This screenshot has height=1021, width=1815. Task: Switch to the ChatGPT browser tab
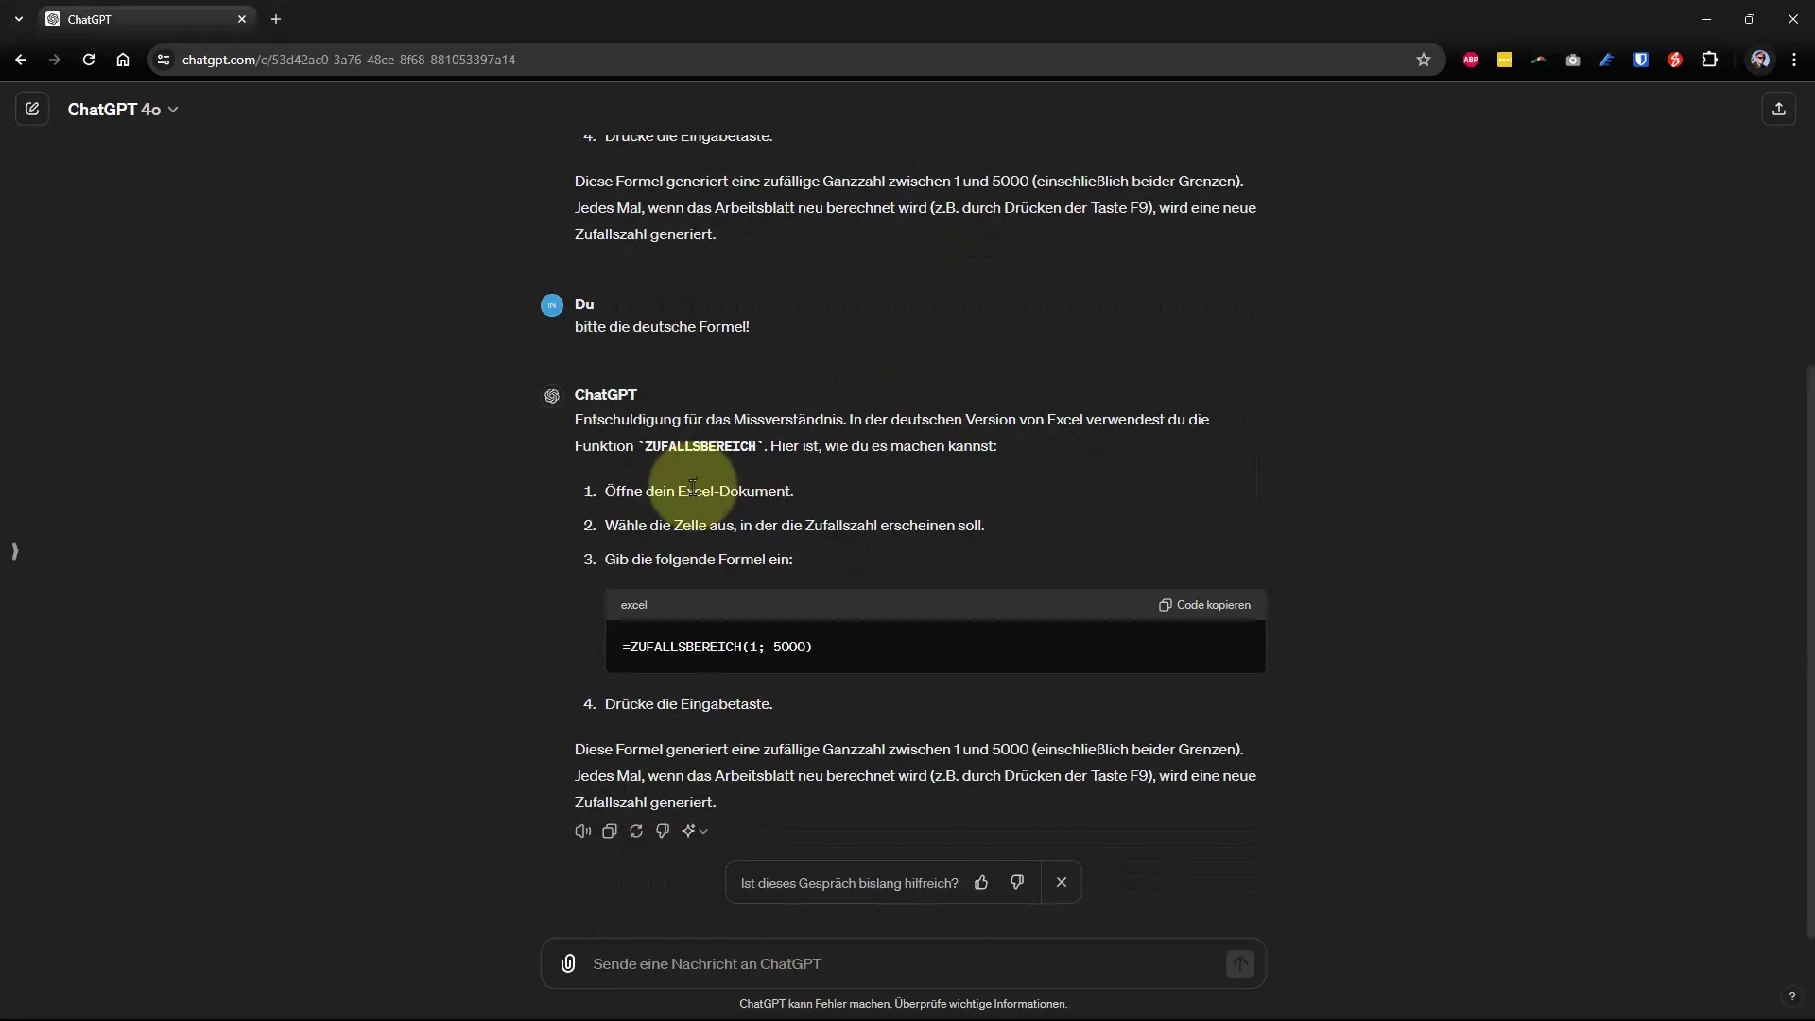pyautogui.click(x=147, y=19)
